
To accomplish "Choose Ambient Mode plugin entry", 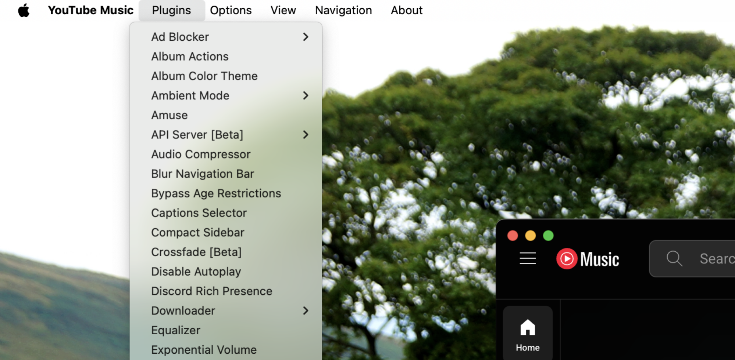I will [226, 95].
